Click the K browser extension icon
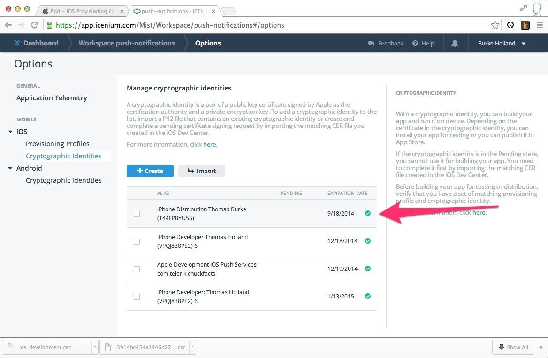Image resolution: width=548 pixels, height=358 pixels. click(x=525, y=25)
